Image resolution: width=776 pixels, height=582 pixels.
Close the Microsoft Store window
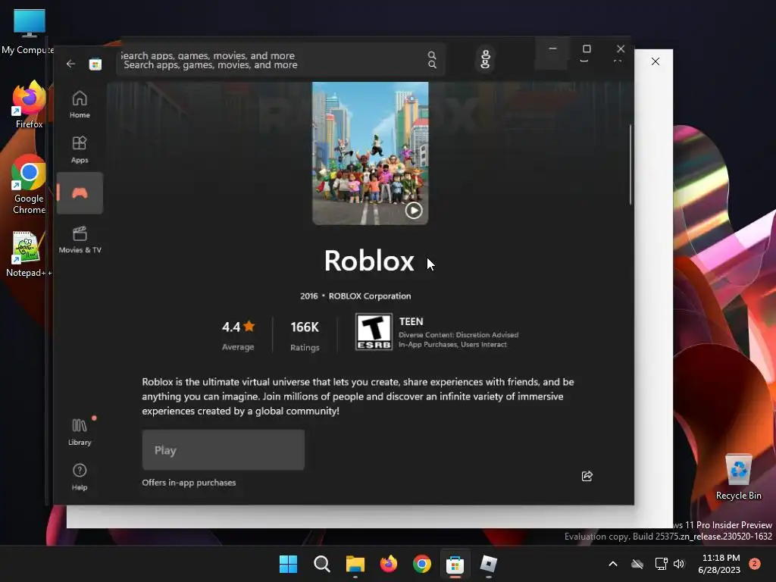point(621,48)
